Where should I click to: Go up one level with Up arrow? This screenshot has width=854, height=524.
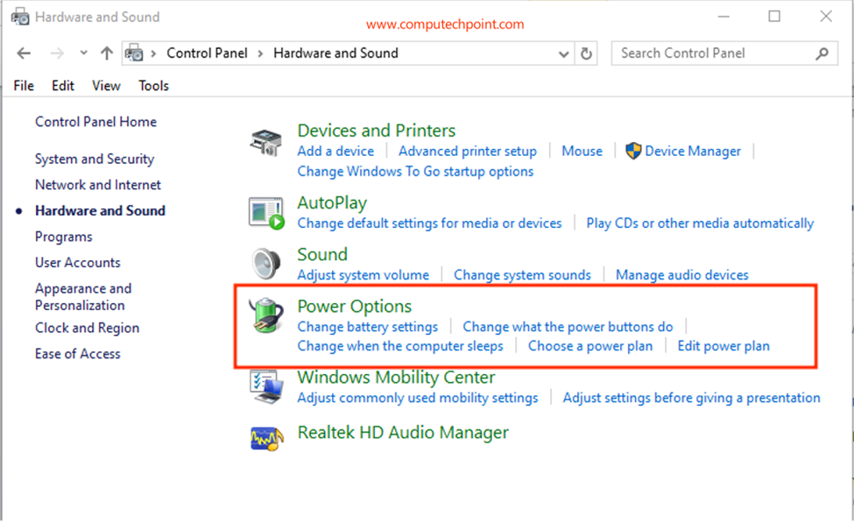tap(107, 53)
